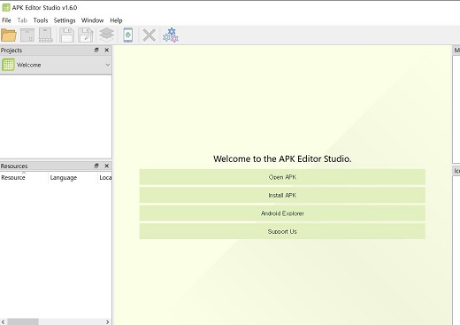Click the Support Us button

click(282, 231)
